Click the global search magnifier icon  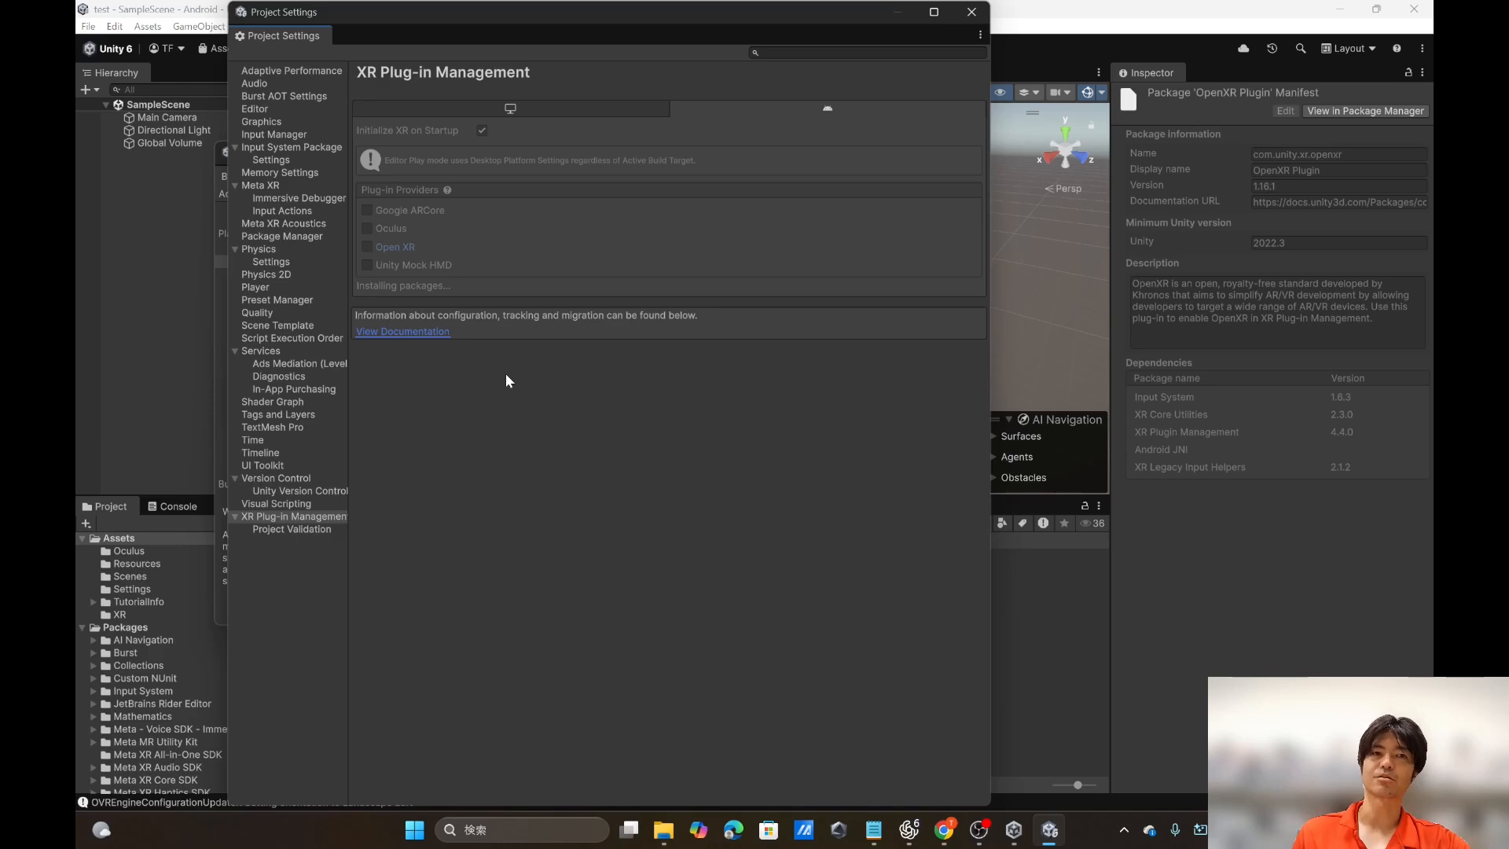pos(1301,48)
